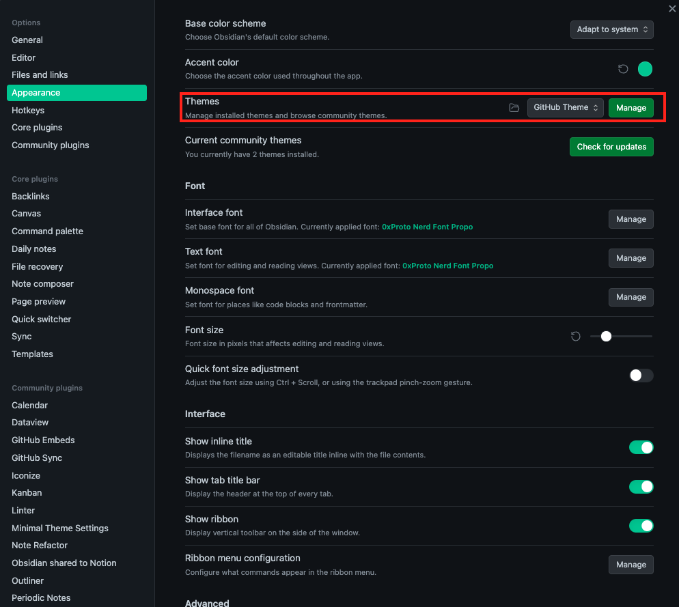Select the Appearance tab
Screen dimensions: 679x607
click(x=77, y=93)
